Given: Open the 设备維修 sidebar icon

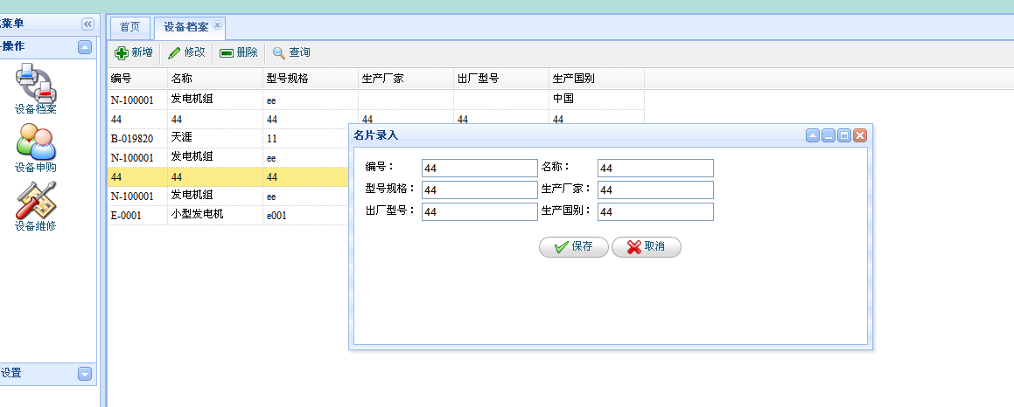Looking at the screenshot, I should [x=36, y=207].
